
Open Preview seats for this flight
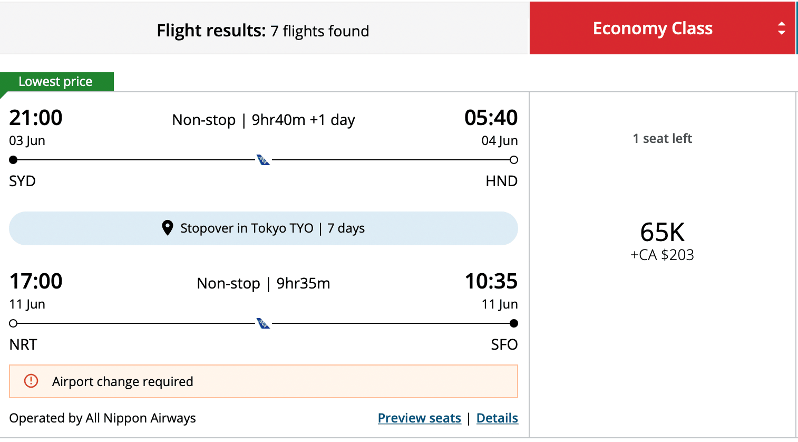coord(420,418)
